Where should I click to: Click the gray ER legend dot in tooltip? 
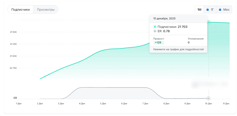coord(155,31)
